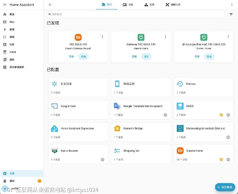
Task: Click the 能源 lightning icon
Action: (x=5, y=29)
